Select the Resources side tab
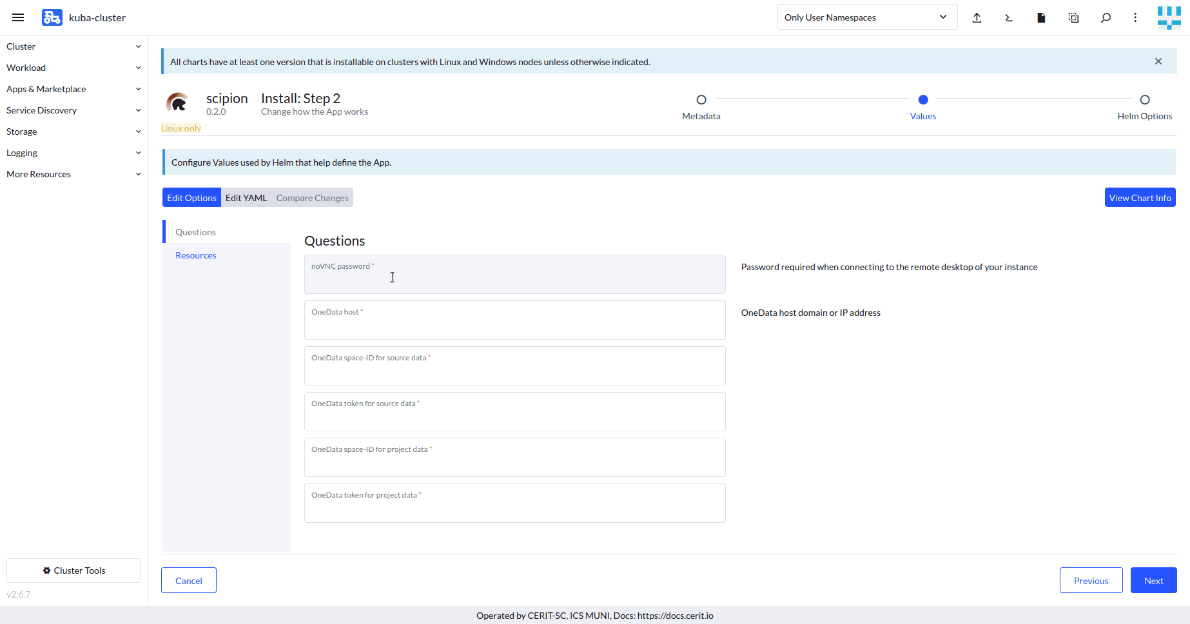This screenshot has width=1190, height=624. click(196, 255)
